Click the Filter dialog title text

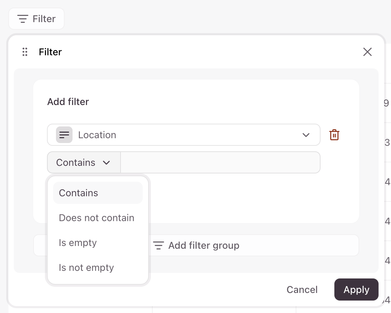(x=50, y=52)
